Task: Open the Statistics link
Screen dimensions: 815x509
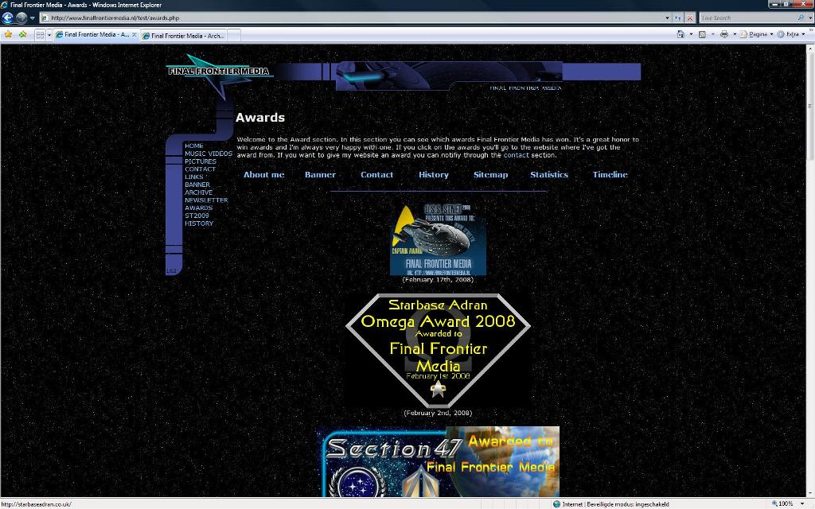Action: (549, 174)
